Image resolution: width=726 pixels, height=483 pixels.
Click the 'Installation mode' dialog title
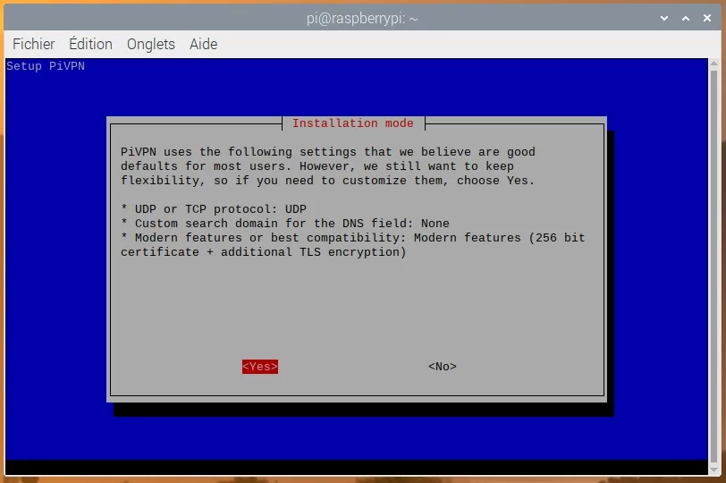coord(353,123)
